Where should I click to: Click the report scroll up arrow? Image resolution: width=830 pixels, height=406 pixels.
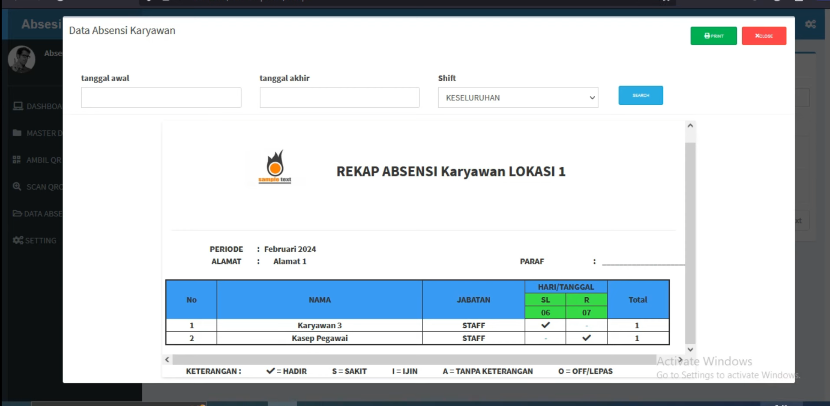(x=690, y=125)
